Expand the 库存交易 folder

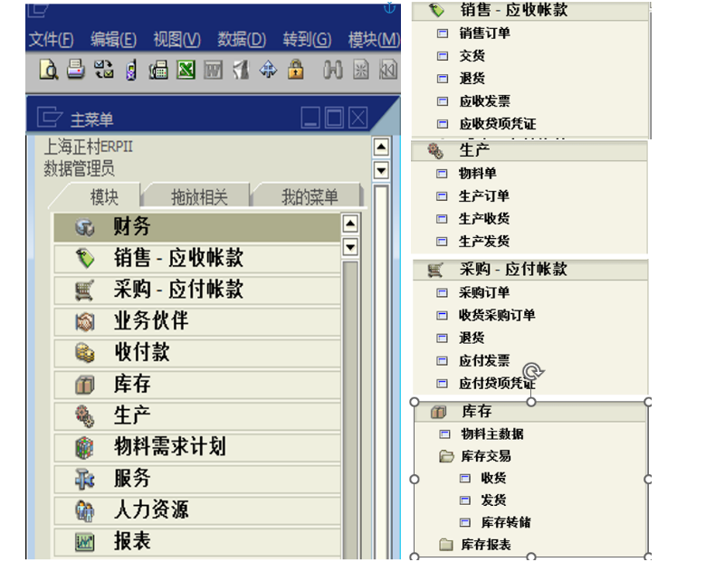475,456
